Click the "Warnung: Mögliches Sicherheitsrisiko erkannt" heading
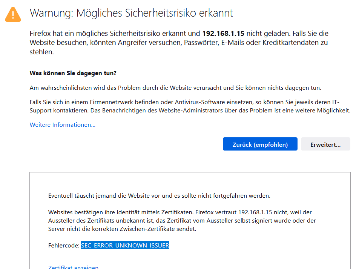The width and height of the screenshot is (359, 269). pos(131,13)
